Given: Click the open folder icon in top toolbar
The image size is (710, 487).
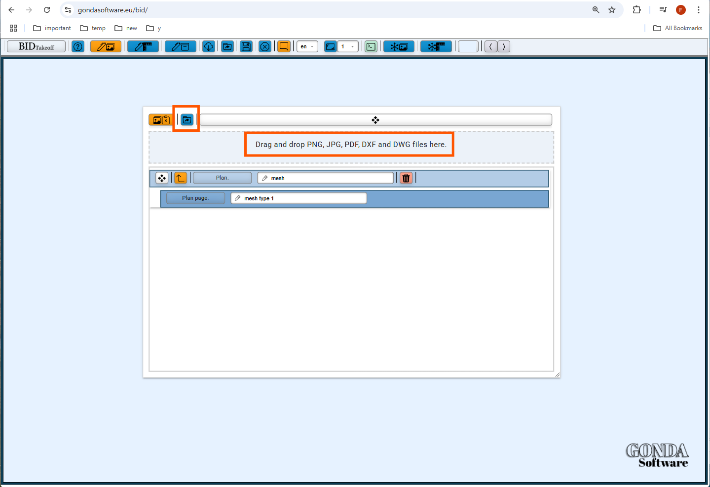Looking at the screenshot, I should tap(227, 46).
